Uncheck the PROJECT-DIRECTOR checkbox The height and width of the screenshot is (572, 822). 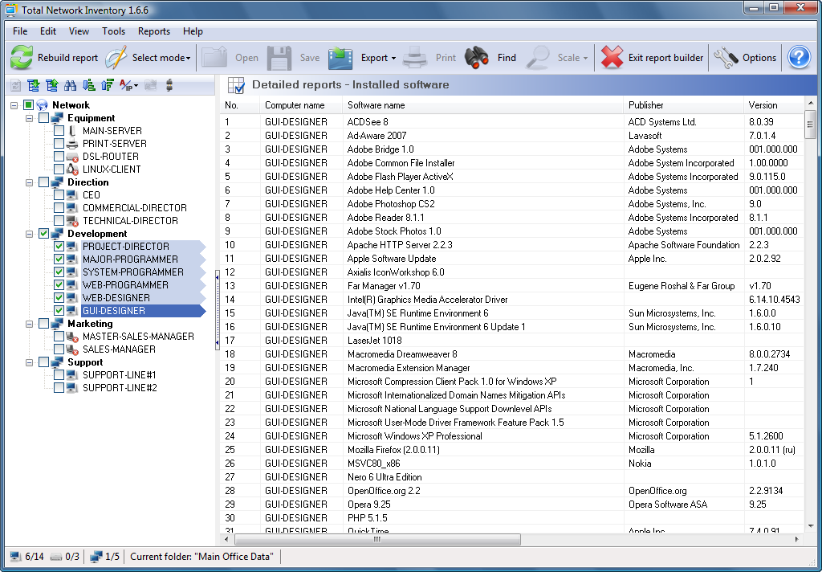(59, 246)
